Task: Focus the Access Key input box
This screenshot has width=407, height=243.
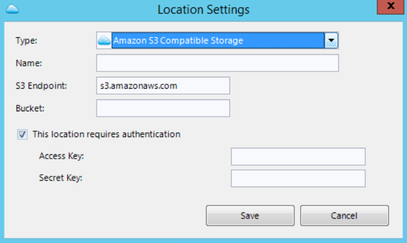Action: (298, 156)
